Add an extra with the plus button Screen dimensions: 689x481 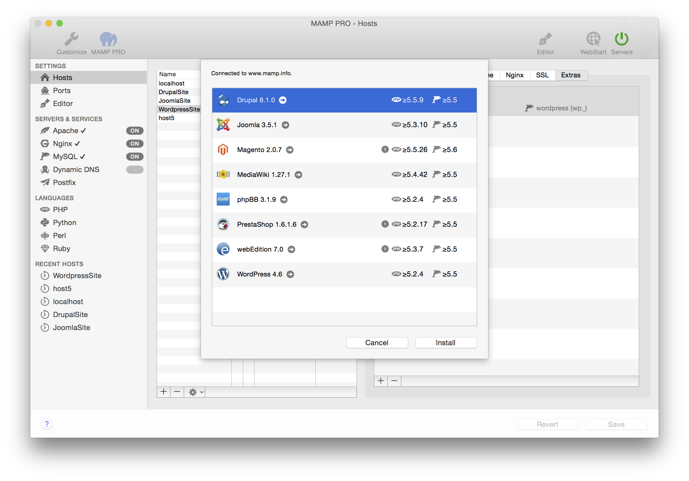381,381
